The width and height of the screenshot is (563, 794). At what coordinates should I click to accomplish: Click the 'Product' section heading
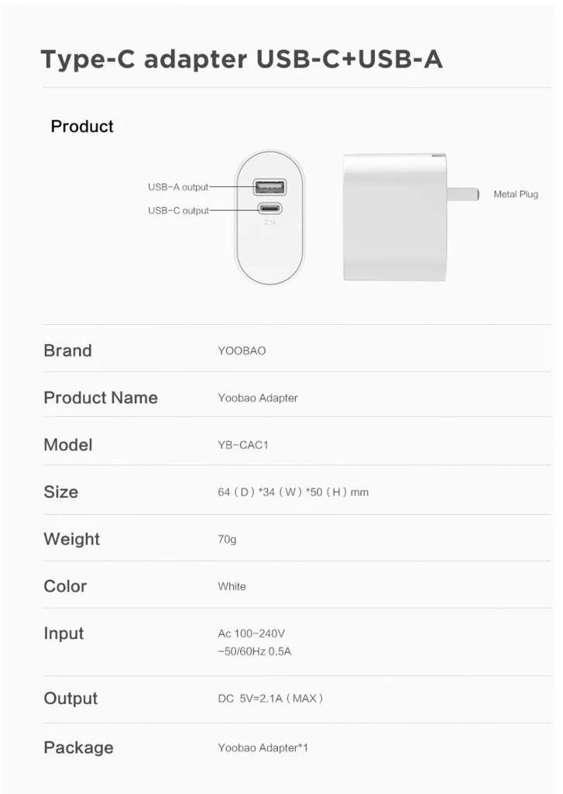tap(82, 126)
